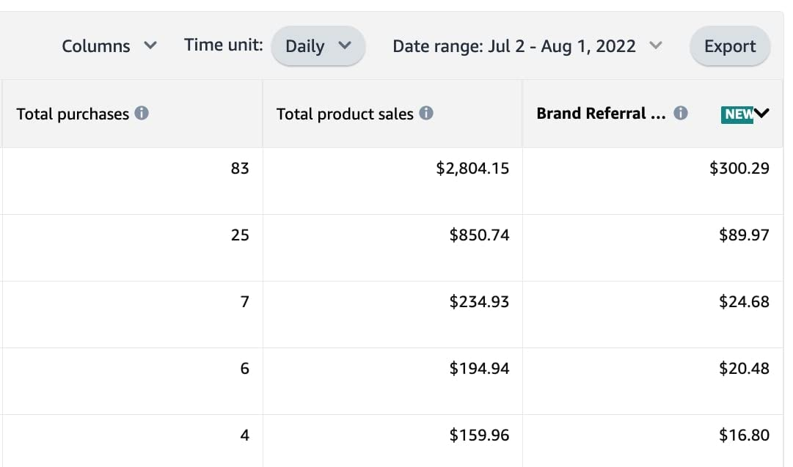Export the report data
The height and width of the screenshot is (467, 793).
coord(730,46)
